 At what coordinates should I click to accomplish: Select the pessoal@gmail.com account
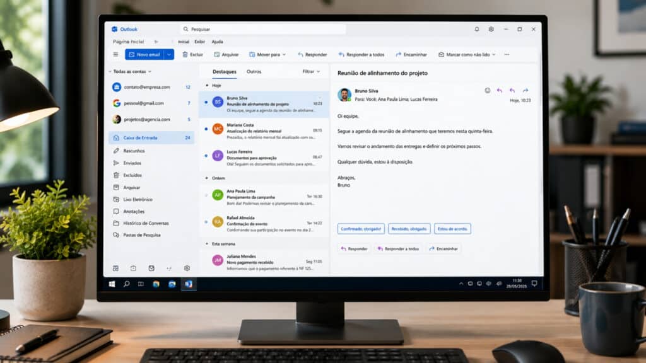151,103
